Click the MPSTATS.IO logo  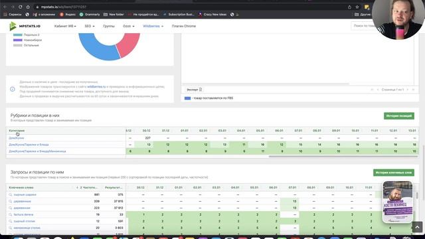pos(25,26)
